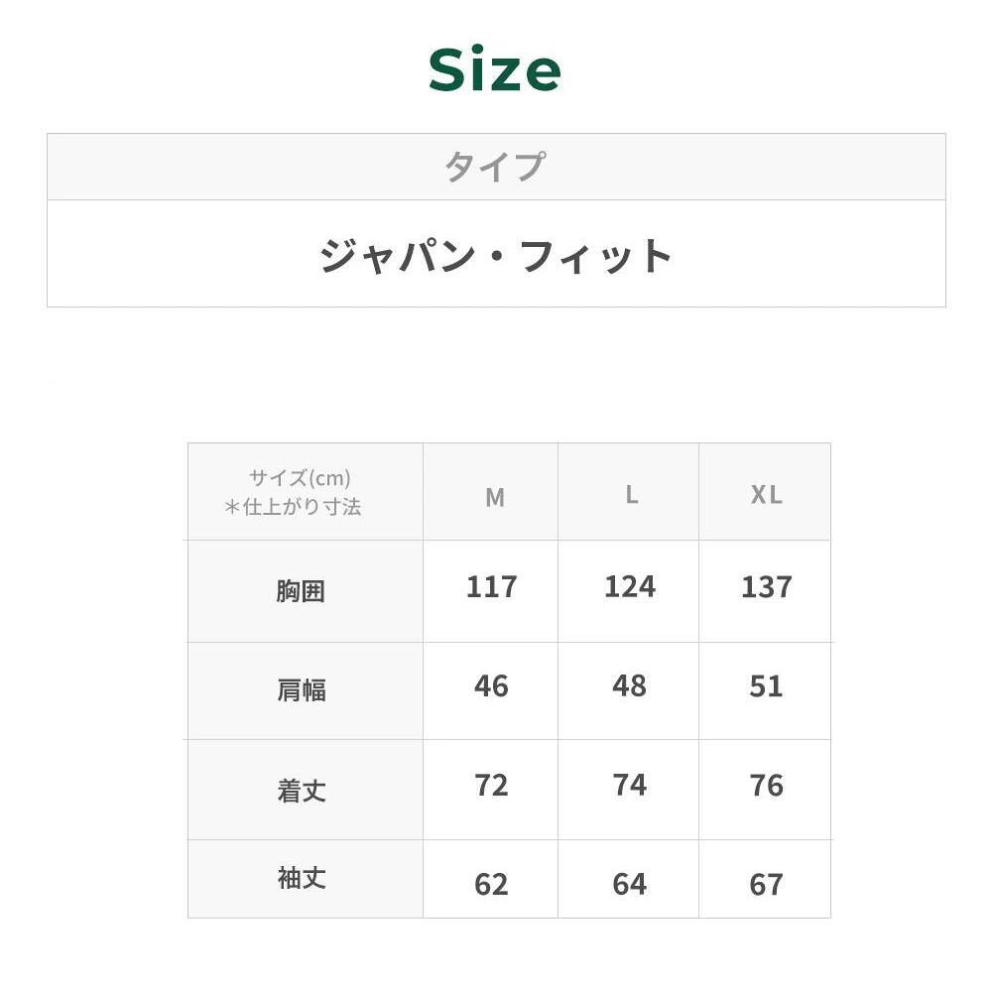Click the 肩幅 row label
This screenshot has width=992, height=992.
[x=301, y=690]
